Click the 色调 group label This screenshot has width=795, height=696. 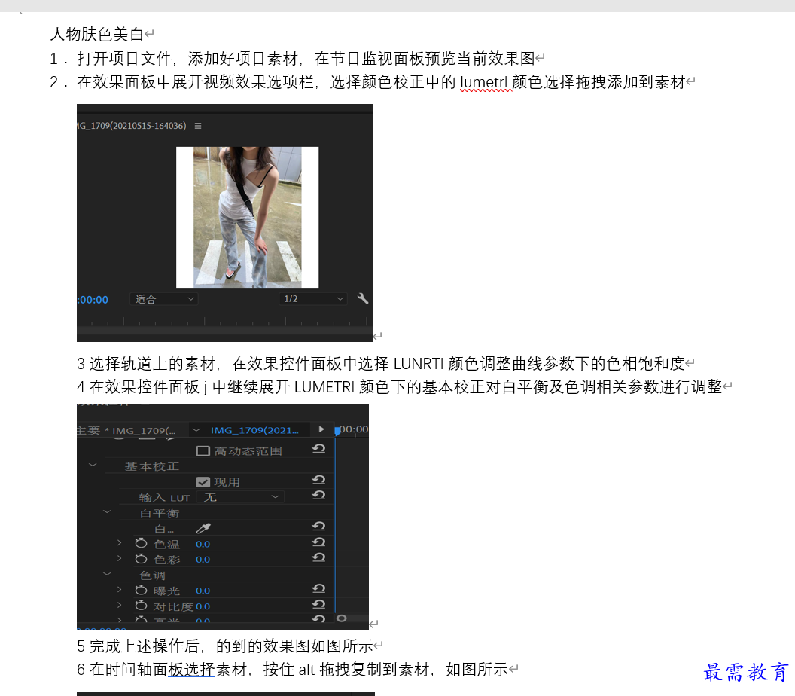coord(152,575)
